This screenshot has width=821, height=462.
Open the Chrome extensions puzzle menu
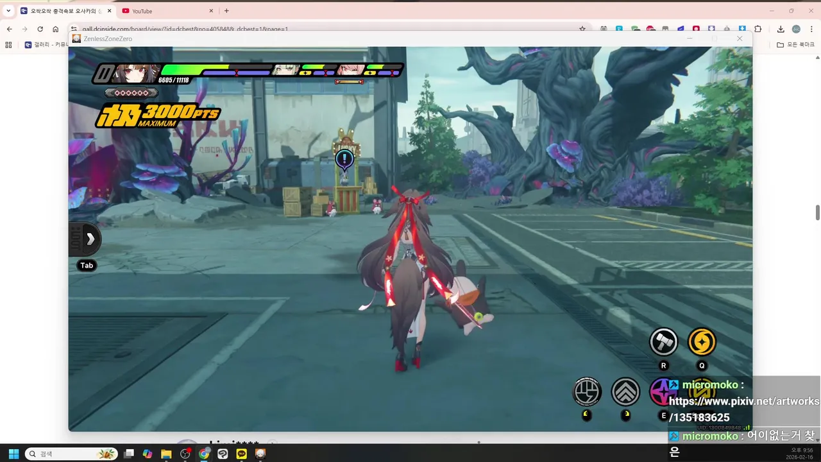point(758,29)
